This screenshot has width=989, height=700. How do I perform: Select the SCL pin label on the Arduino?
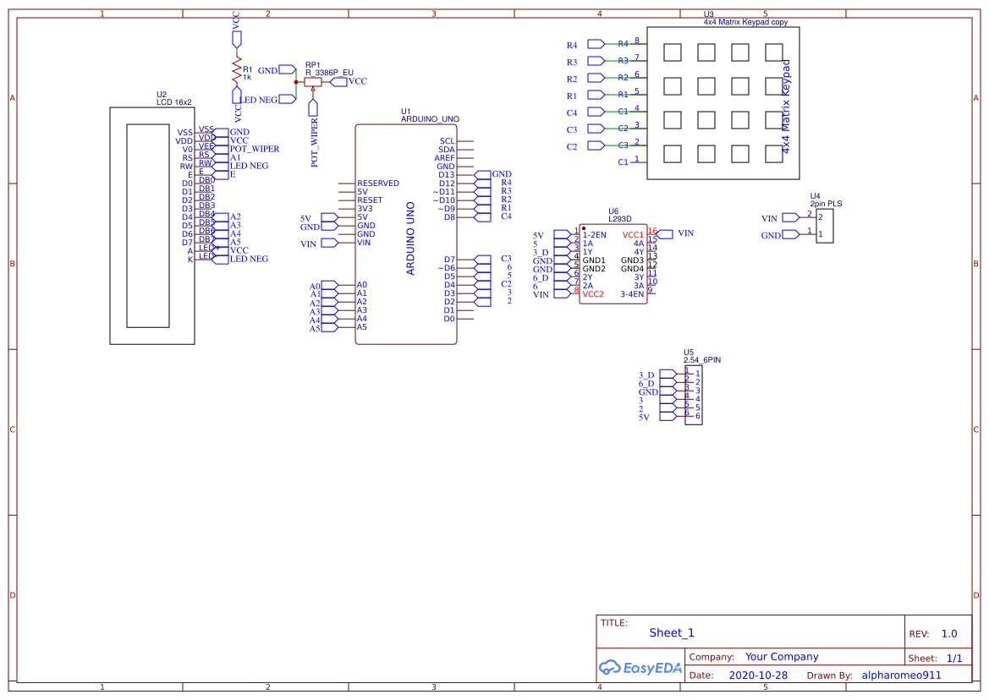[x=446, y=140]
